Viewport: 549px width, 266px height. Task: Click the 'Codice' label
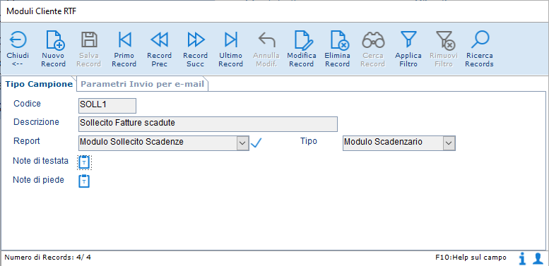27,104
